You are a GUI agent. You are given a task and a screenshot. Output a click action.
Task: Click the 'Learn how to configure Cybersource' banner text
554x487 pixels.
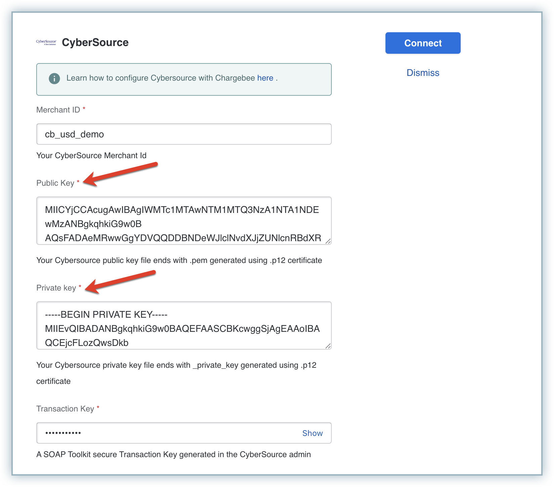(x=160, y=78)
